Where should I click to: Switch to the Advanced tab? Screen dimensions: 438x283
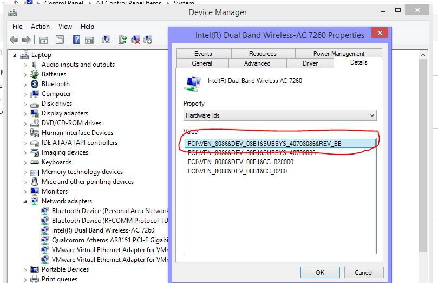[x=257, y=63]
